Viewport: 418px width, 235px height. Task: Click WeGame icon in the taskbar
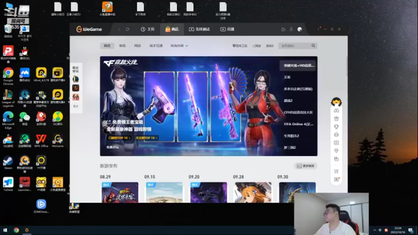click(27, 230)
